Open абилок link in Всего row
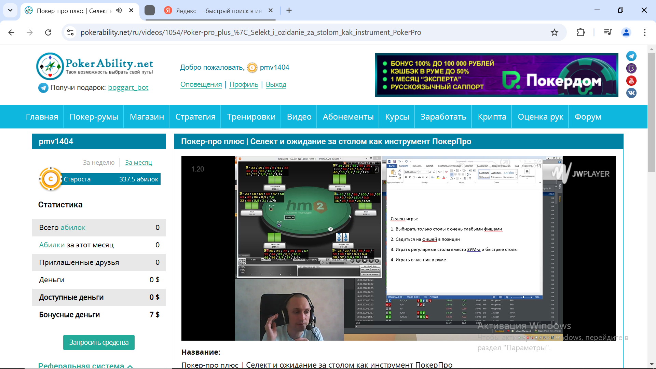This screenshot has height=369, width=656. pyautogui.click(x=73, y=228)
